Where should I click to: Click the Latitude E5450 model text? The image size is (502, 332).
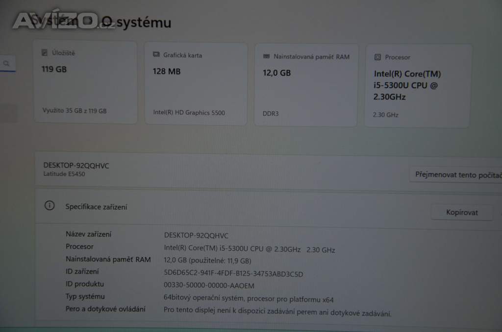pyautogui.click(x=64, y=174)
